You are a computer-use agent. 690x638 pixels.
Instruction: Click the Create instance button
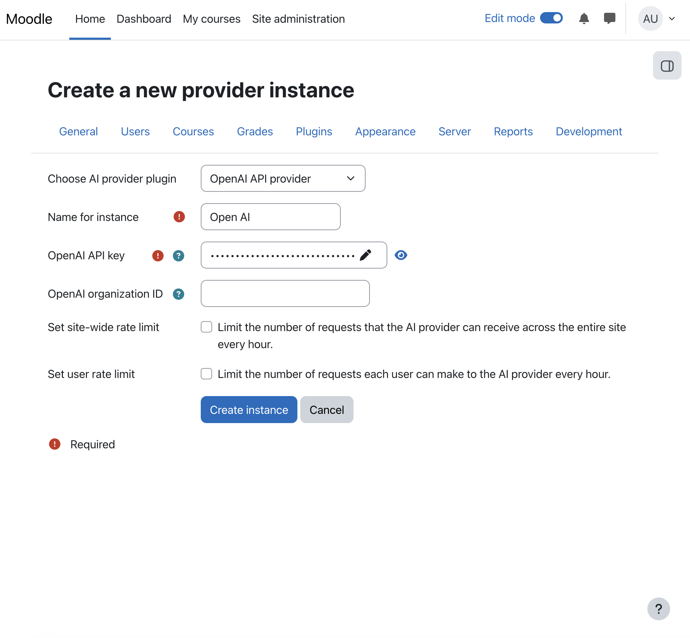(x=249, y=410)
